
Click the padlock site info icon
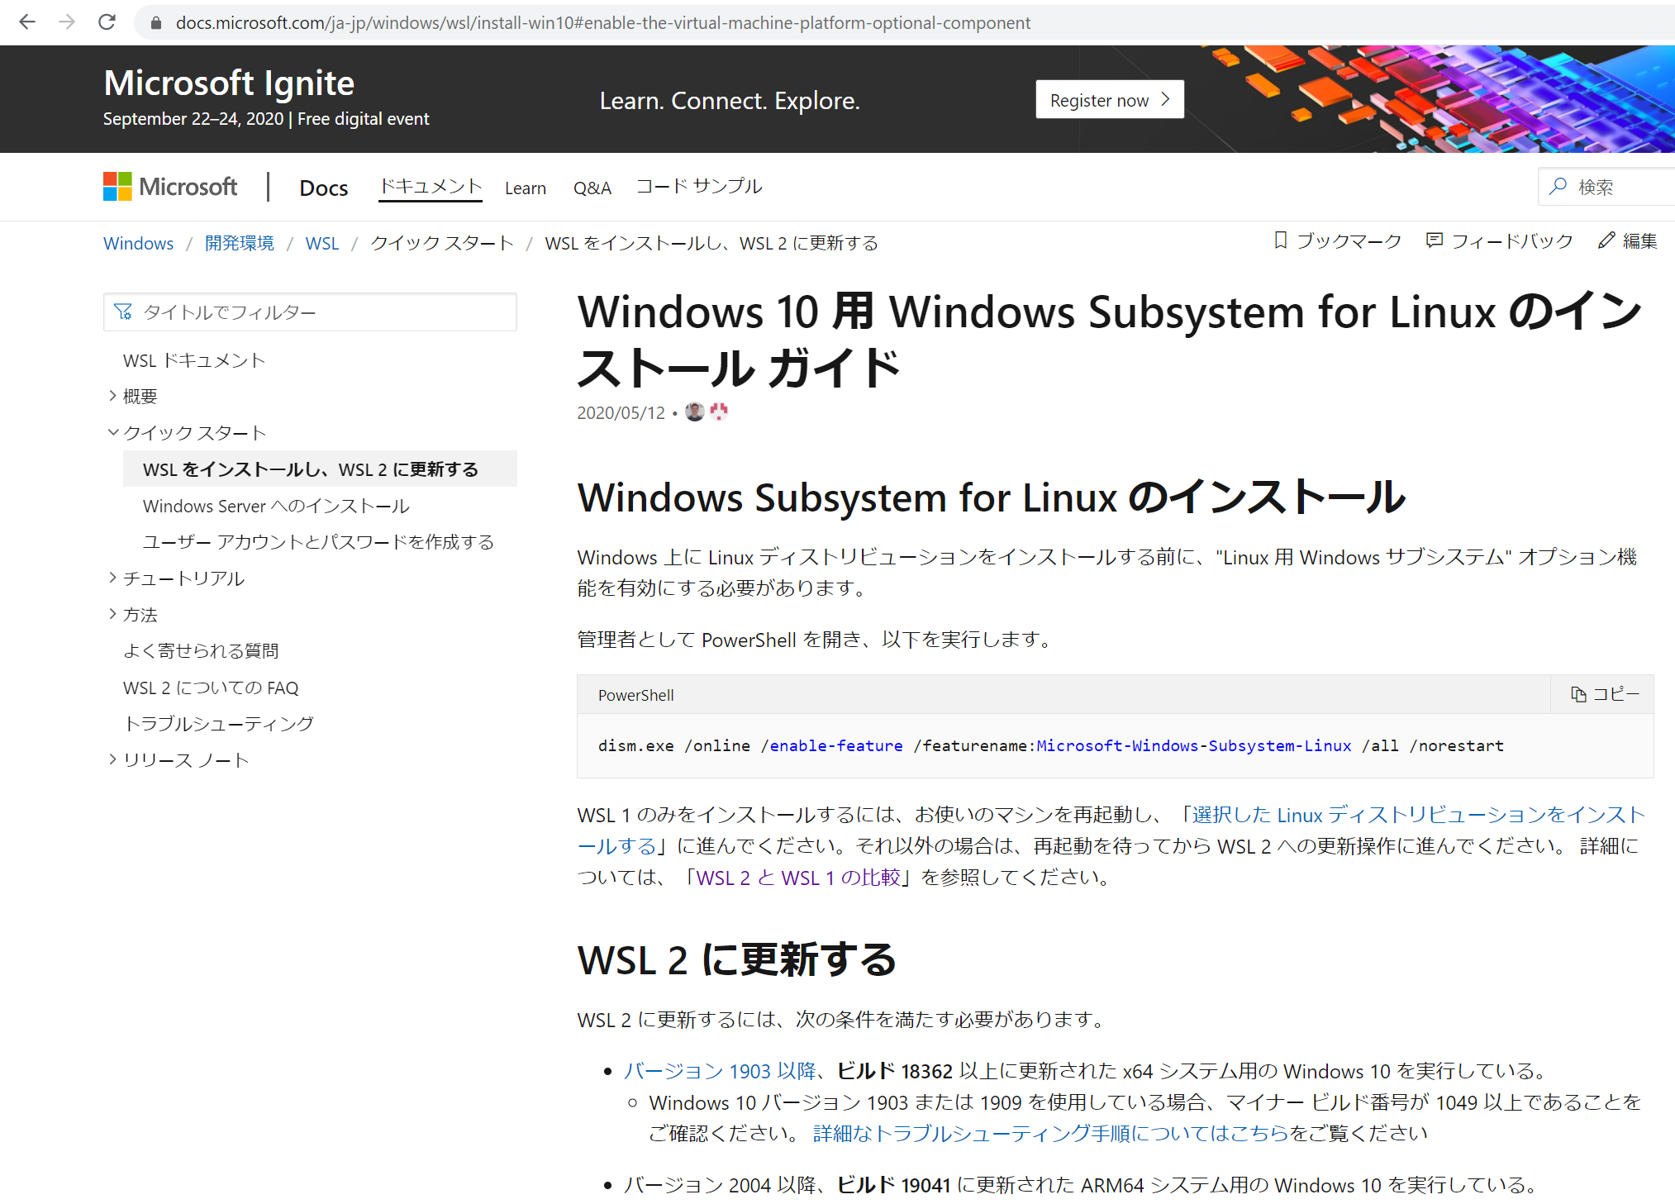[x=155, y=23]
